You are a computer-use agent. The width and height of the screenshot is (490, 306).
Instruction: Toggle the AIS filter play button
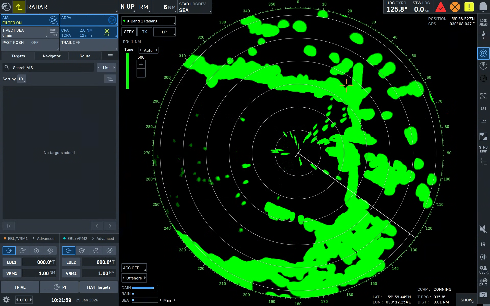(x=53, y=20)
